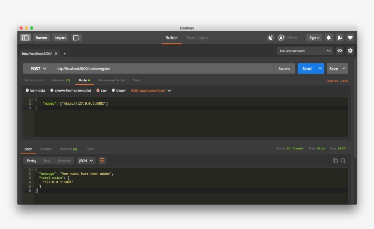
Task: Open the request Body tab
Action: (x=84, y=80)
